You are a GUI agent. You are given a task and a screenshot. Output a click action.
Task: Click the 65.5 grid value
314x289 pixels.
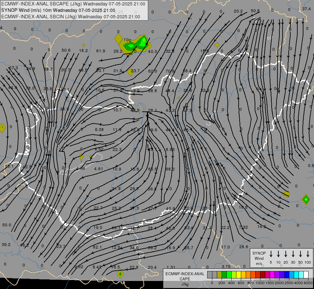click(x=153, y=169)
